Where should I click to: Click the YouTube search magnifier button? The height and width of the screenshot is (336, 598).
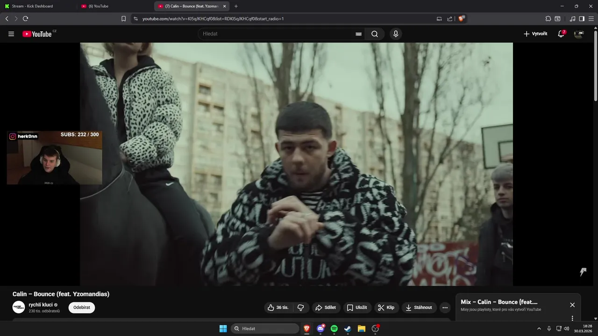tap(375, 34)
